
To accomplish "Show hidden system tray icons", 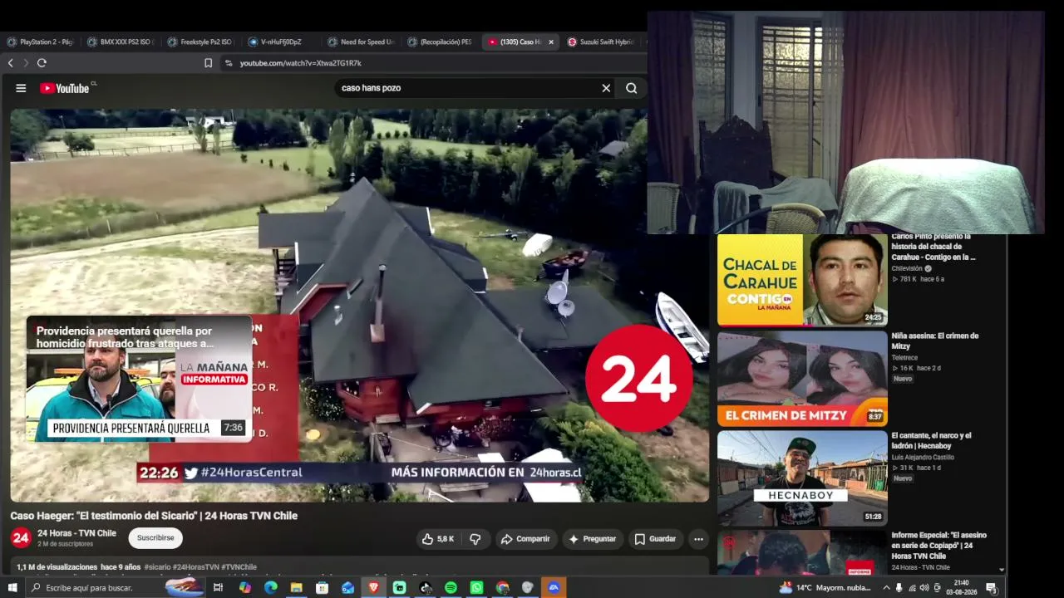I will [x=886, y=588].
